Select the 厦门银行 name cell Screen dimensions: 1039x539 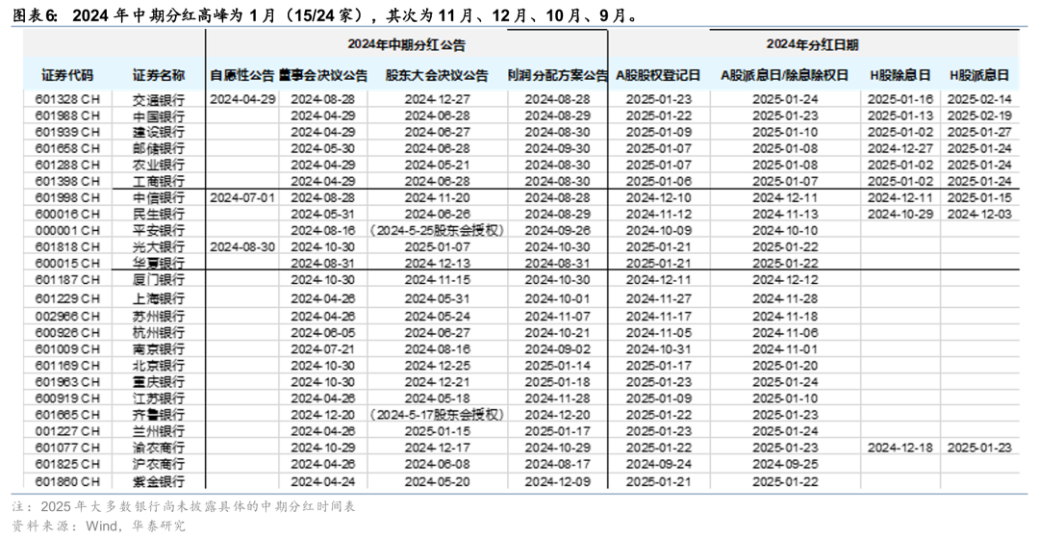click(159, 279)
